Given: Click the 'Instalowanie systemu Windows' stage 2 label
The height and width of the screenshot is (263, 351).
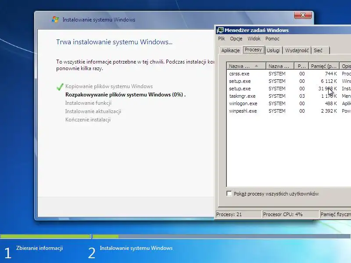Looking at the screenshot, I should tap(136, 248).
